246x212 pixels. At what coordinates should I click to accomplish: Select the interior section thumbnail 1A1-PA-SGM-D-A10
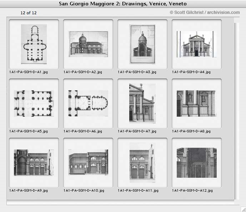pos(88,162)
